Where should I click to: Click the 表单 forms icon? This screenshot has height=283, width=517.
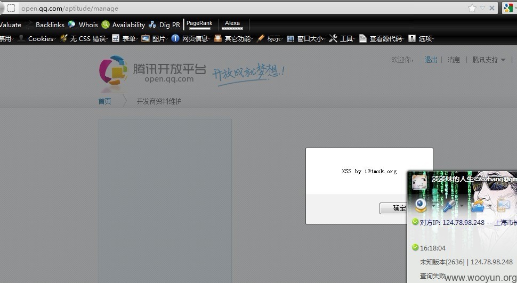[116, 38]
